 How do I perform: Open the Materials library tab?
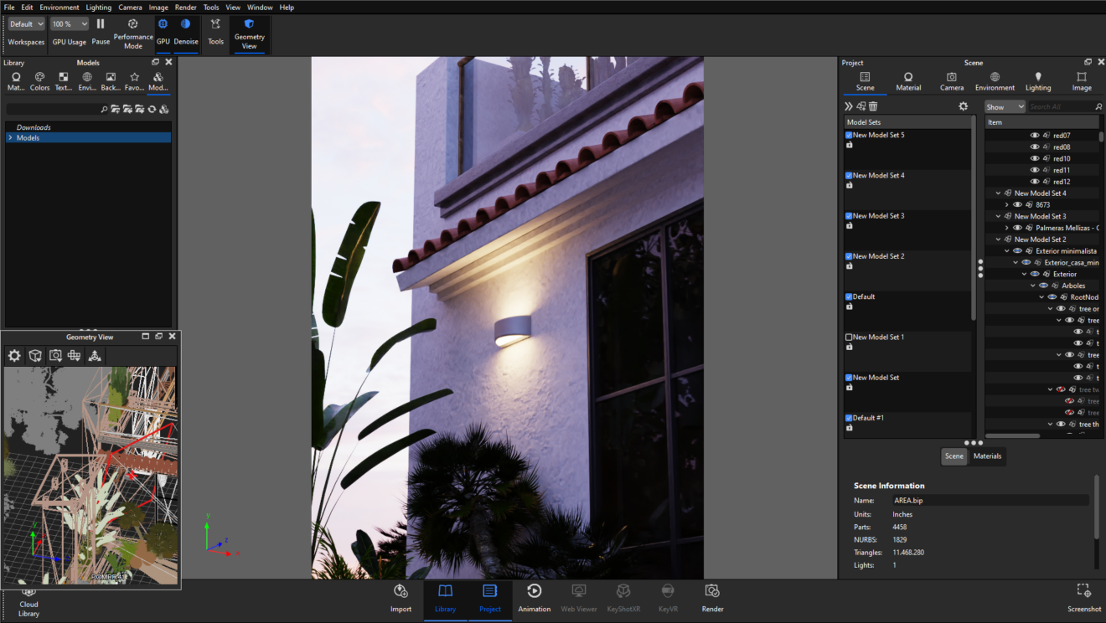(x=15, y=80)
